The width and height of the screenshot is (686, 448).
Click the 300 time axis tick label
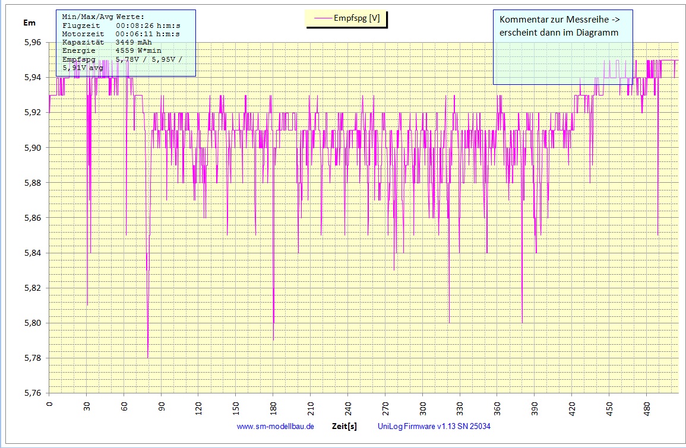423,408
